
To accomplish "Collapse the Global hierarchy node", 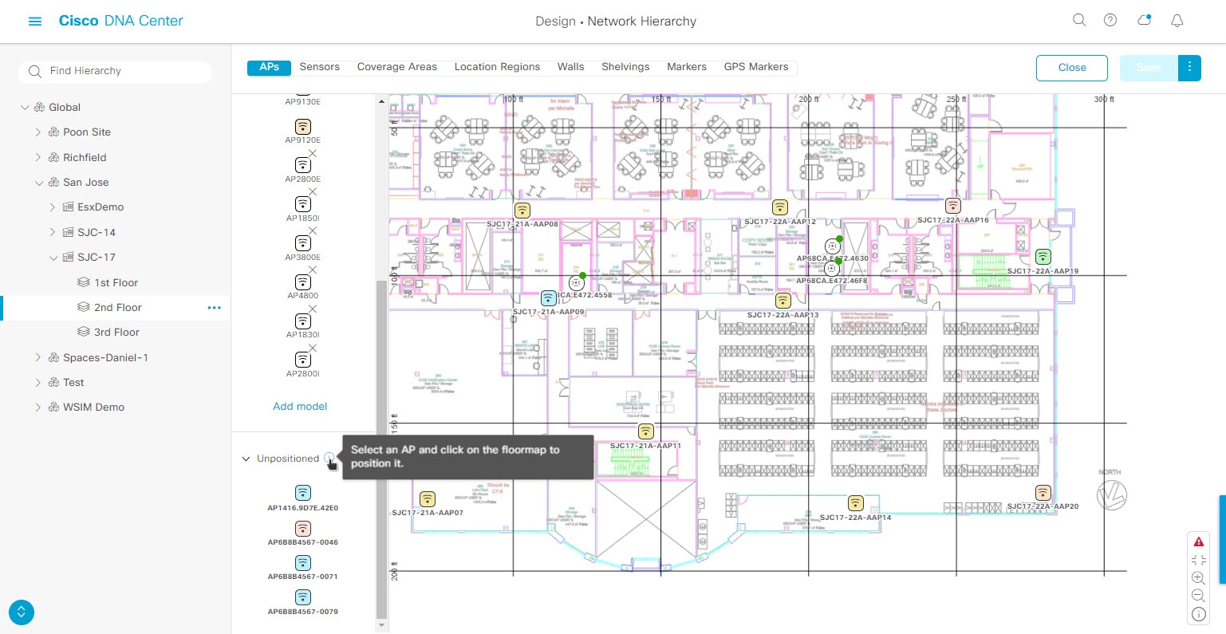I will click(25, 108).
